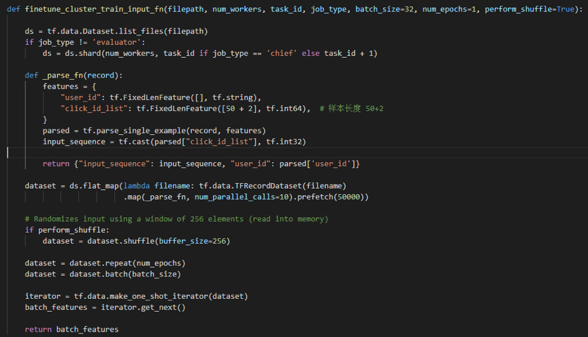
Task: Click the lambda keyword in flat_map
Action: 137,186
